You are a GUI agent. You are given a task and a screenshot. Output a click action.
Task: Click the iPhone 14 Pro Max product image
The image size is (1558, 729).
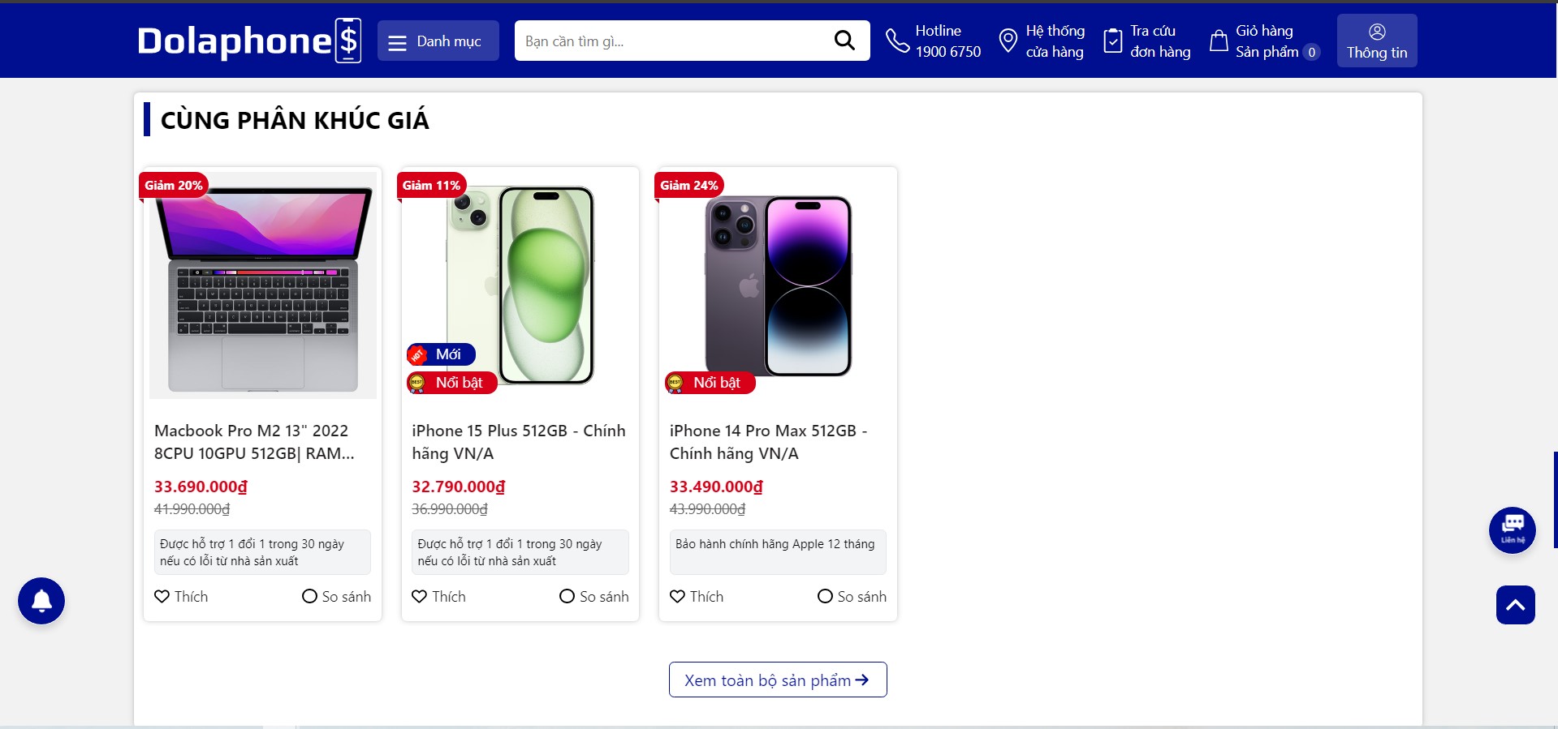pos(778,285)
